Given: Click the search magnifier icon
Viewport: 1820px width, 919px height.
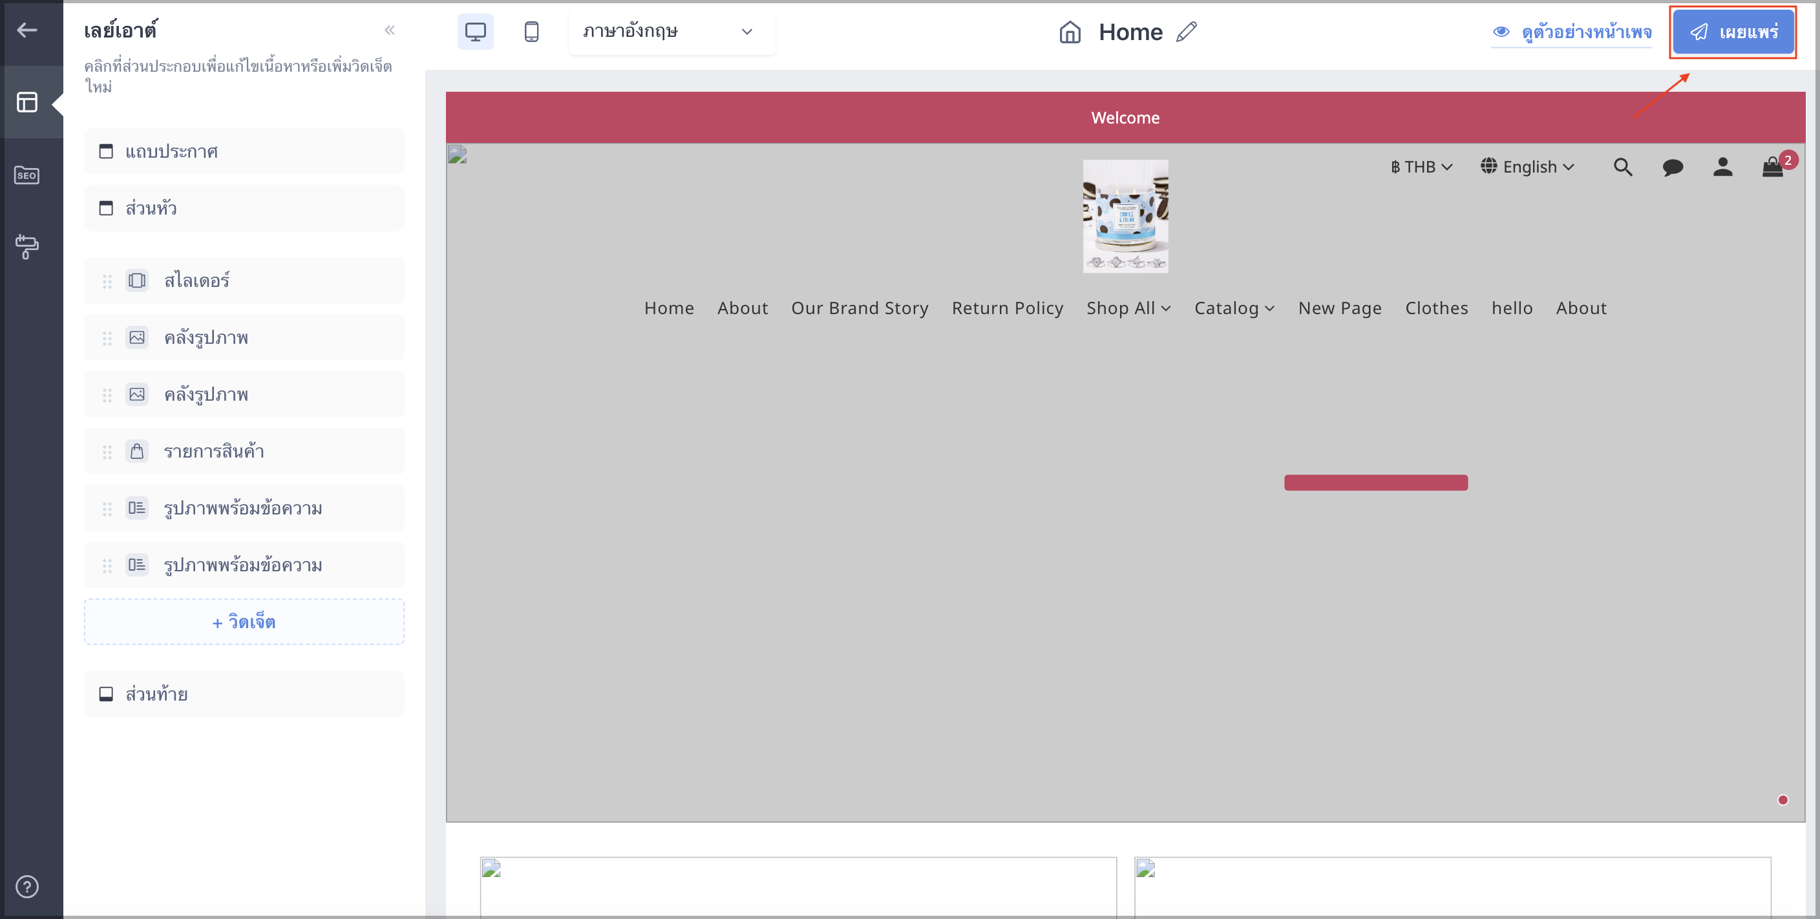Looking at the screenshot, I should tap(1623, 167).
